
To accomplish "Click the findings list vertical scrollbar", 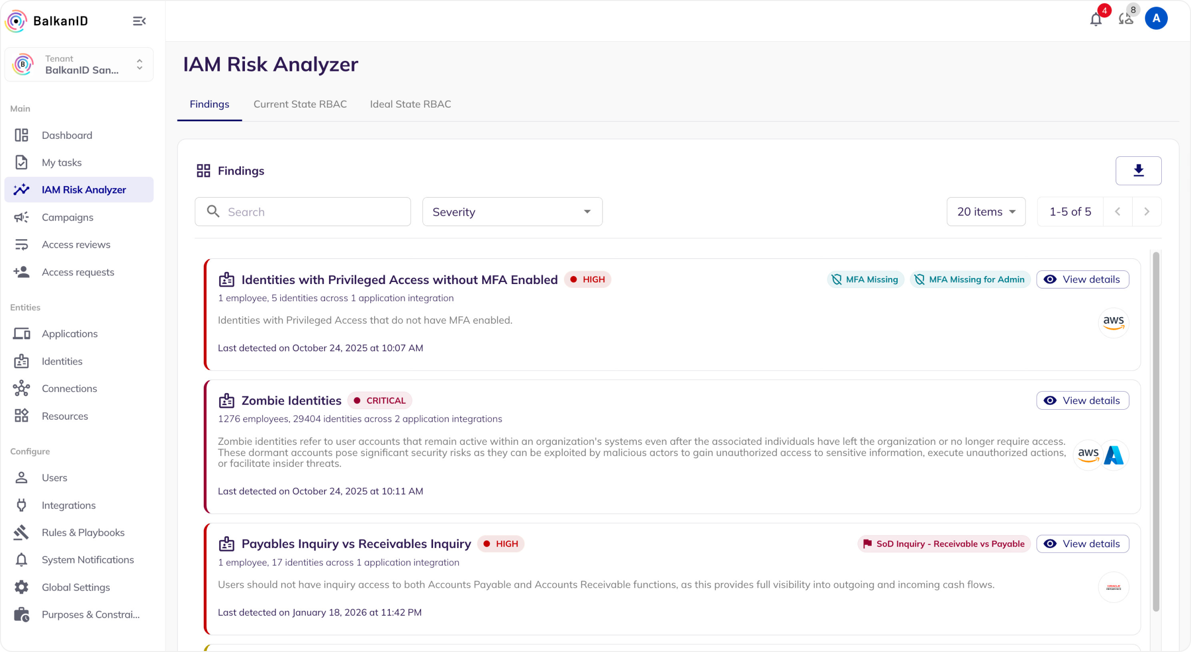I will pyautogui.click(x=1156, y=432).
